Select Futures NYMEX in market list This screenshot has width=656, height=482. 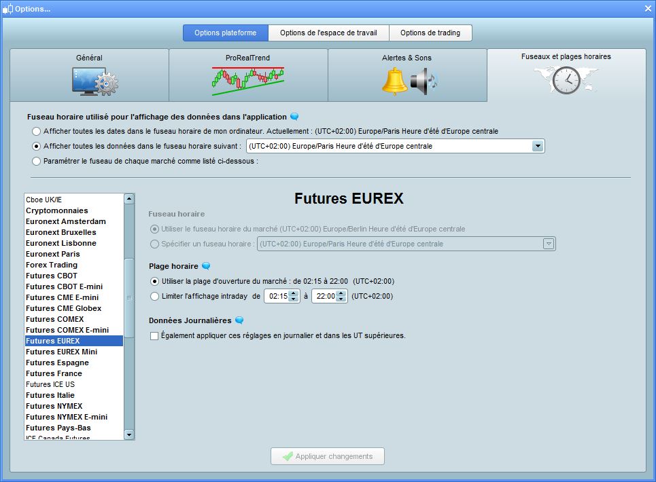click(x=74, y=406)
